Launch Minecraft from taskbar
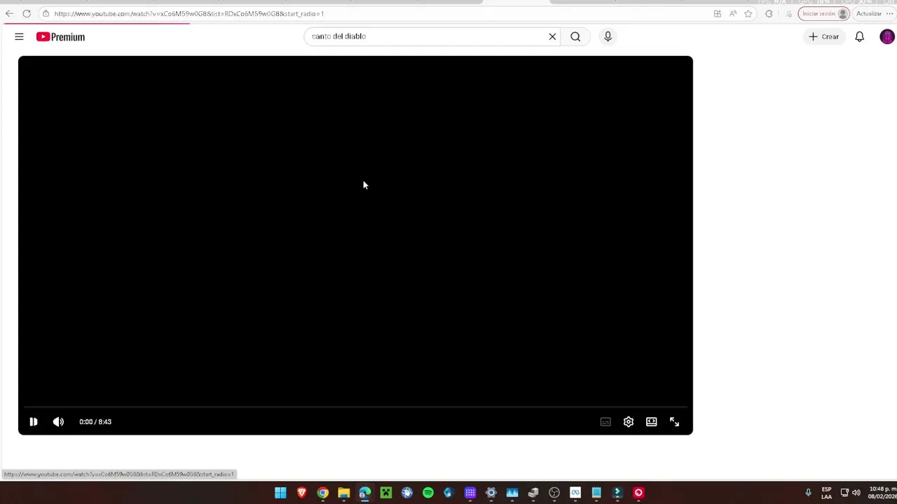The height and width of the screenshot is (504, 897). [385, 493]
